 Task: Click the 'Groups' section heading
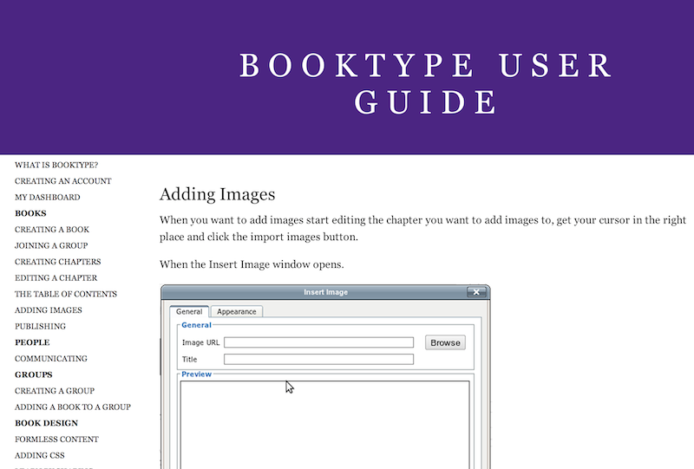click(34, 375)
